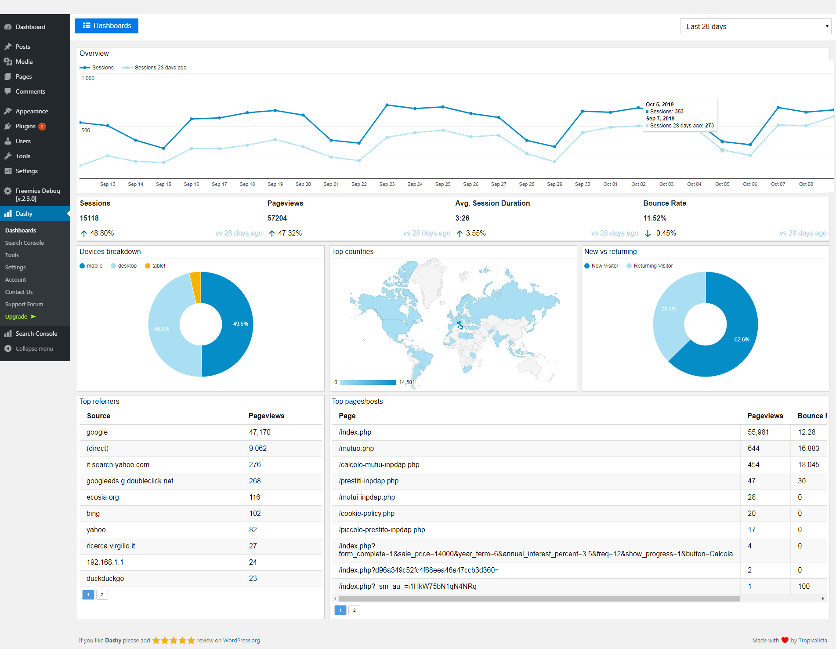Viewport: 836px width, 649px height.
Task: Click the Tools wrench icon
Action: 8,156
